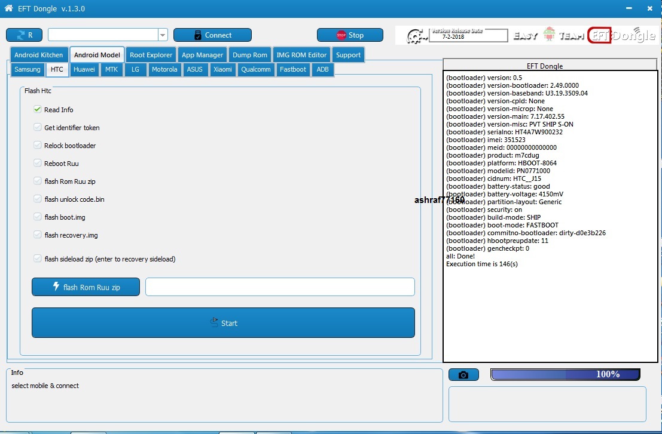Open the ASUS tab
662x434 pixels.
click(194, 69)
